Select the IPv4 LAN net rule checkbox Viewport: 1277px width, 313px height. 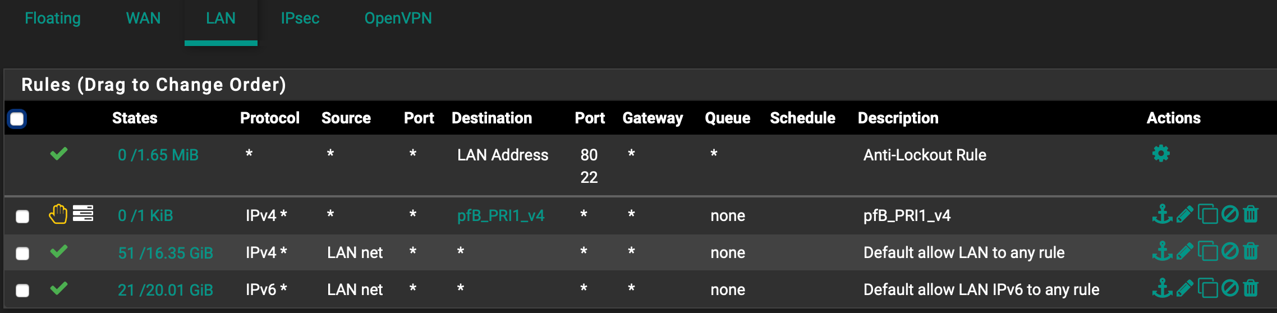click(x=22, y=254)
